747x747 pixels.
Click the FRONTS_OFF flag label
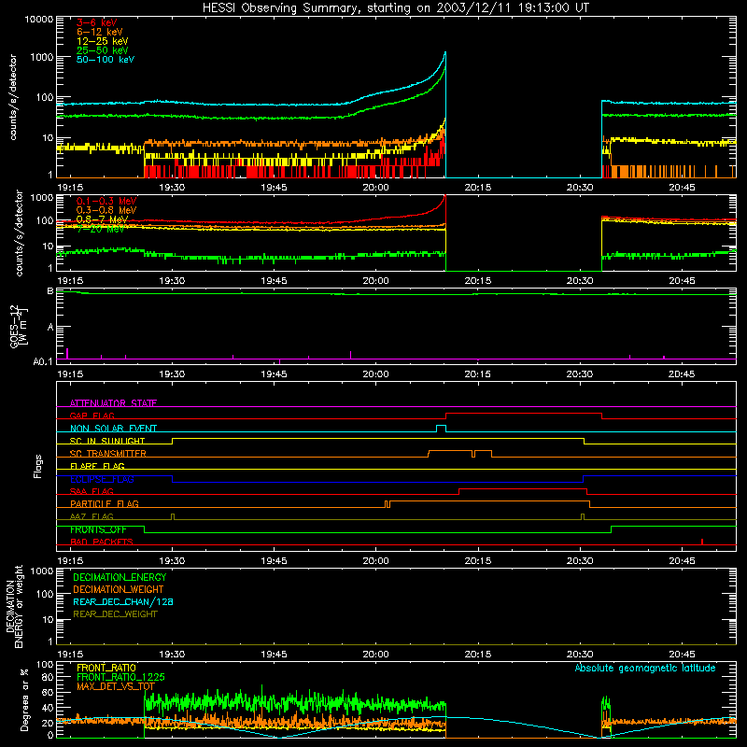(x=99, y=529)
